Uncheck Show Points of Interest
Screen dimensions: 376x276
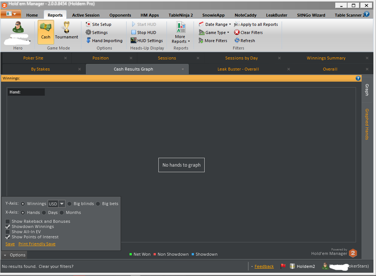click(8, 237)
